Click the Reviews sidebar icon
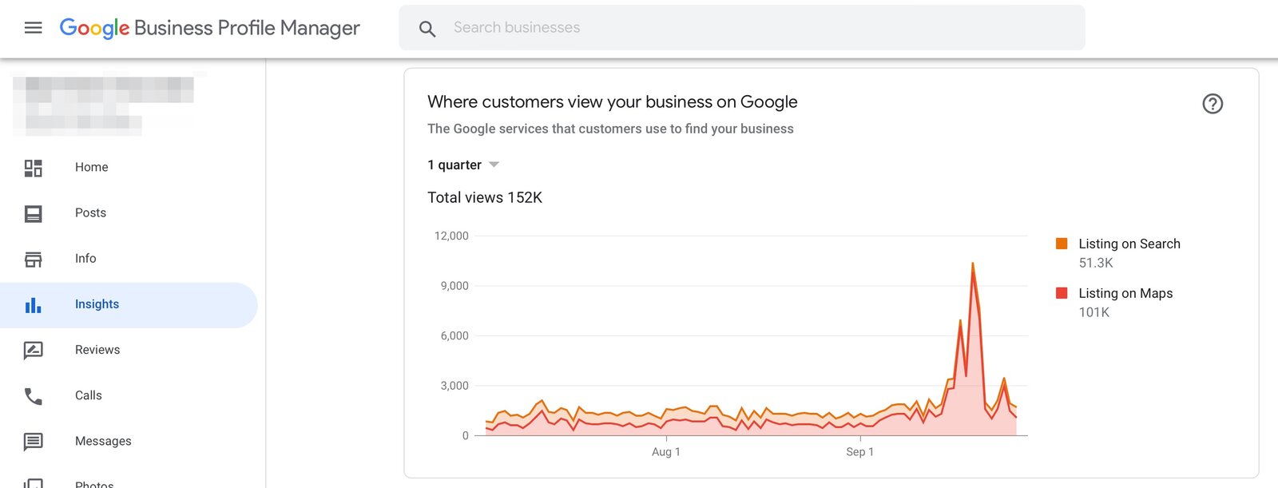The width and height of the screenshot is (1278, 488). pyautogui.click(x=33, y=351)
